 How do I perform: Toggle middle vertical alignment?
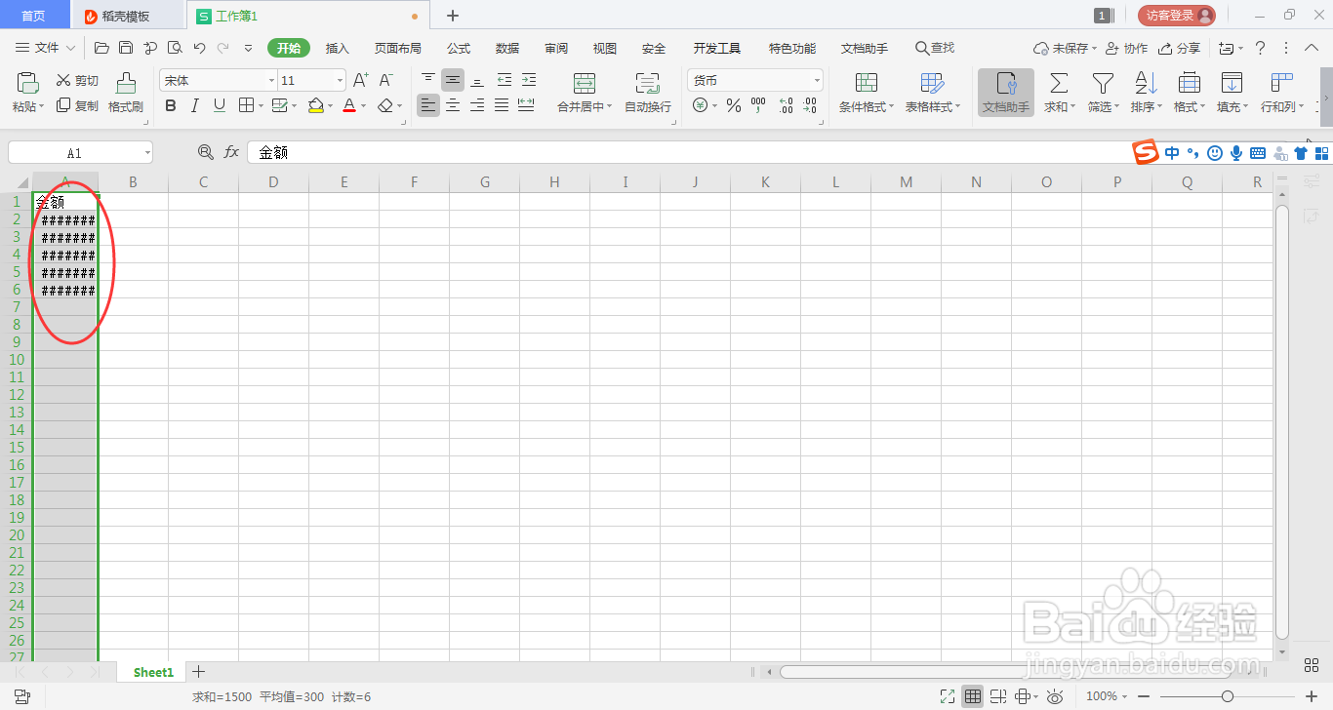(453, 80)
